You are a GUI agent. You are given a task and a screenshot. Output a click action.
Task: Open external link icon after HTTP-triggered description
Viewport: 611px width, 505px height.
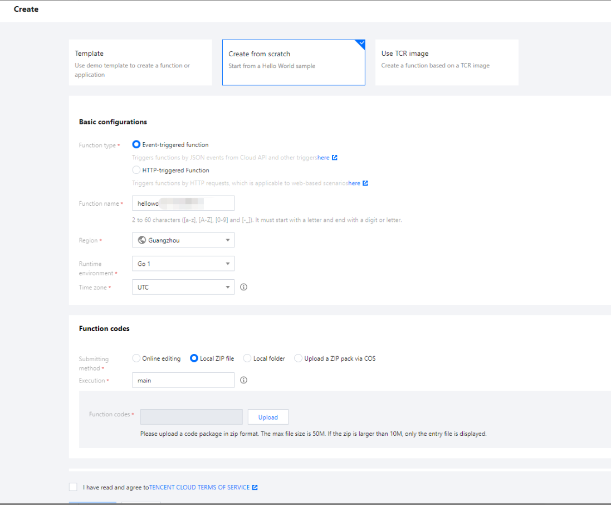click(365, 183)
